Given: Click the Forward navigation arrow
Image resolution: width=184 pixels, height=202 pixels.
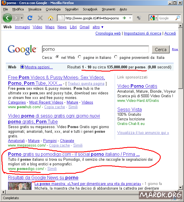Looking at the screenshot, I should pyautogui.click(x=16, y=18).
